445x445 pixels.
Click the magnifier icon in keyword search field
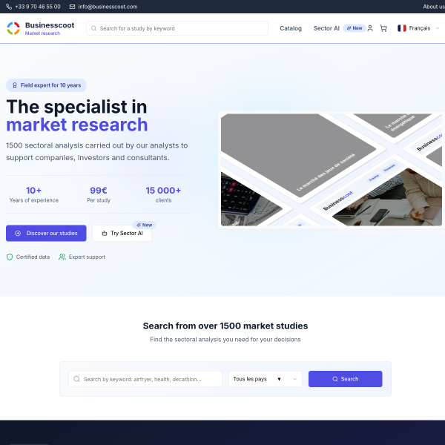point(76,379)
